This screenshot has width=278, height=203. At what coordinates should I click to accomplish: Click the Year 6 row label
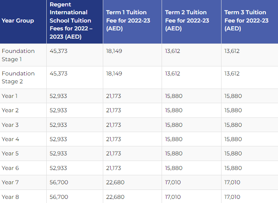10,168
